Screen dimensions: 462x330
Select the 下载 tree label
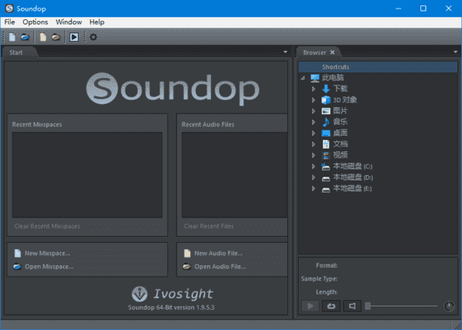tap(340, 89)
